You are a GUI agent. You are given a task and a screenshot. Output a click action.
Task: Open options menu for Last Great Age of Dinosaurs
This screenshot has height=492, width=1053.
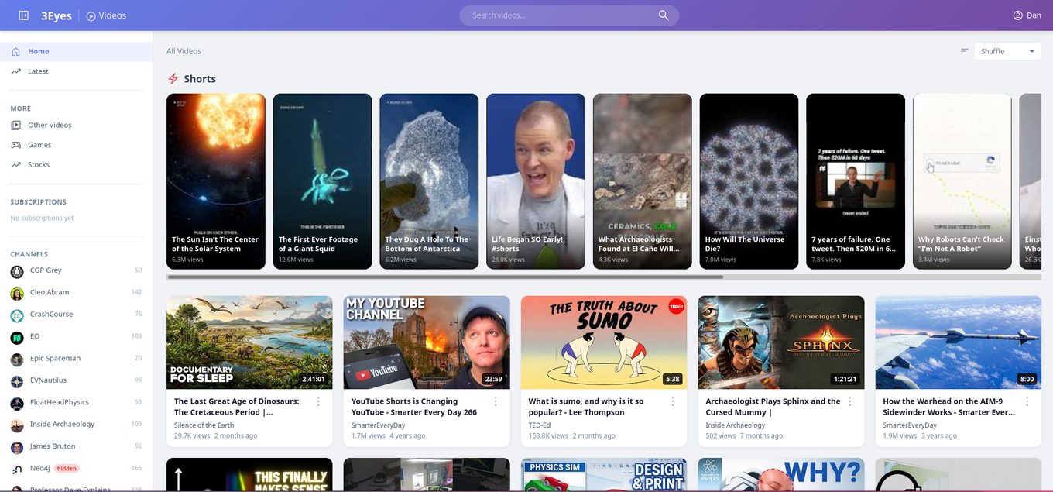tap(318, 401)
